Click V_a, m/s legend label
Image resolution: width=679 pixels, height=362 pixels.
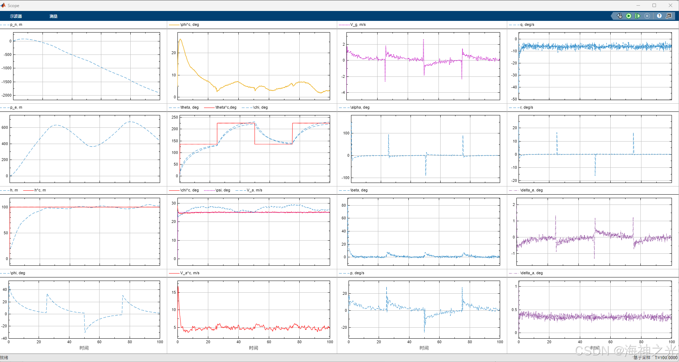coord(254,190)
